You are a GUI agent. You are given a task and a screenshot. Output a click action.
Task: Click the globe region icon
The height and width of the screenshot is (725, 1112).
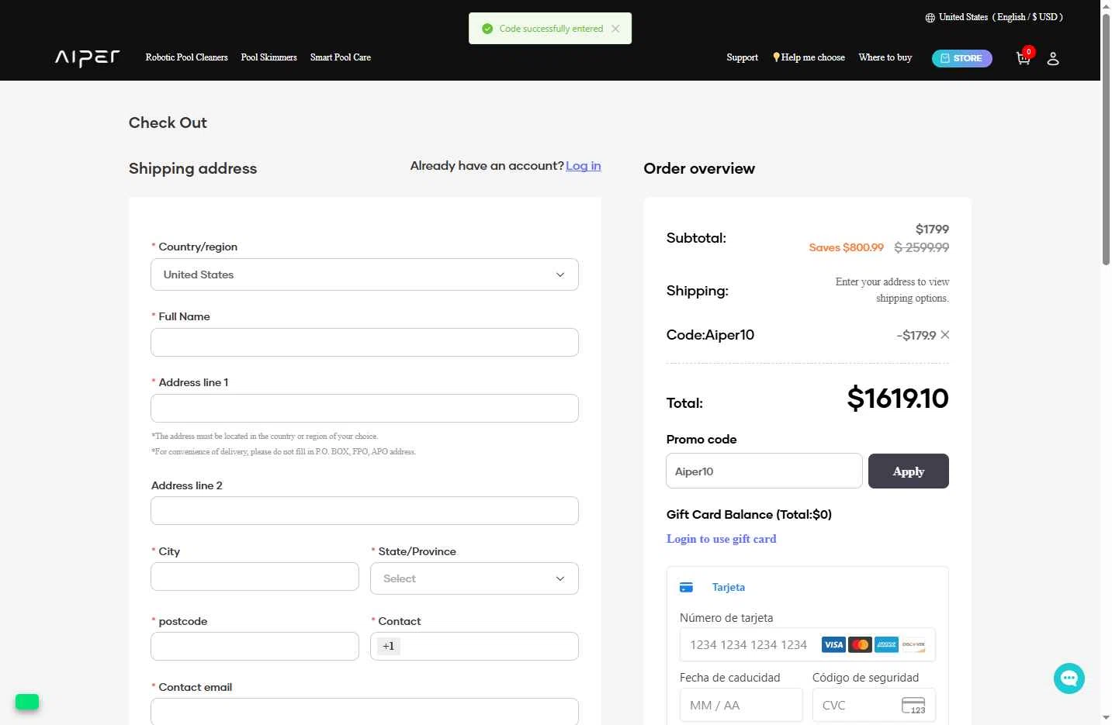pyautogui.click(x=930, y=17)
